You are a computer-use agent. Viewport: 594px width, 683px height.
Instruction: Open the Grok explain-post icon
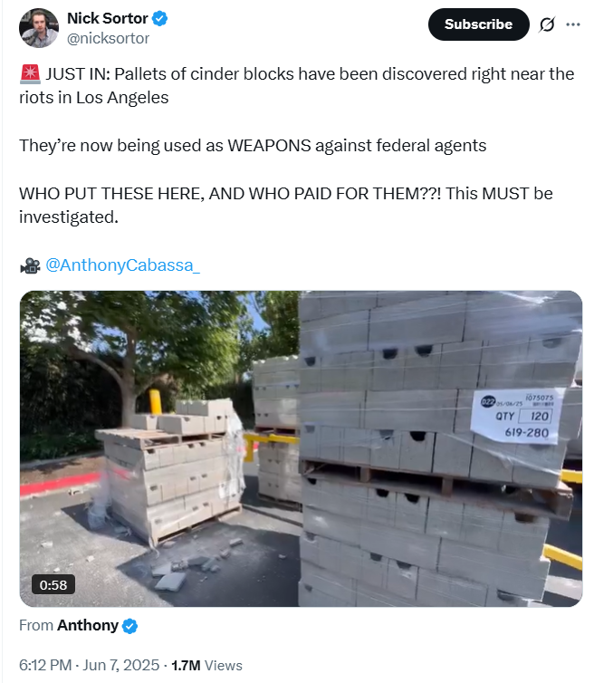click(x=547, y=24)
